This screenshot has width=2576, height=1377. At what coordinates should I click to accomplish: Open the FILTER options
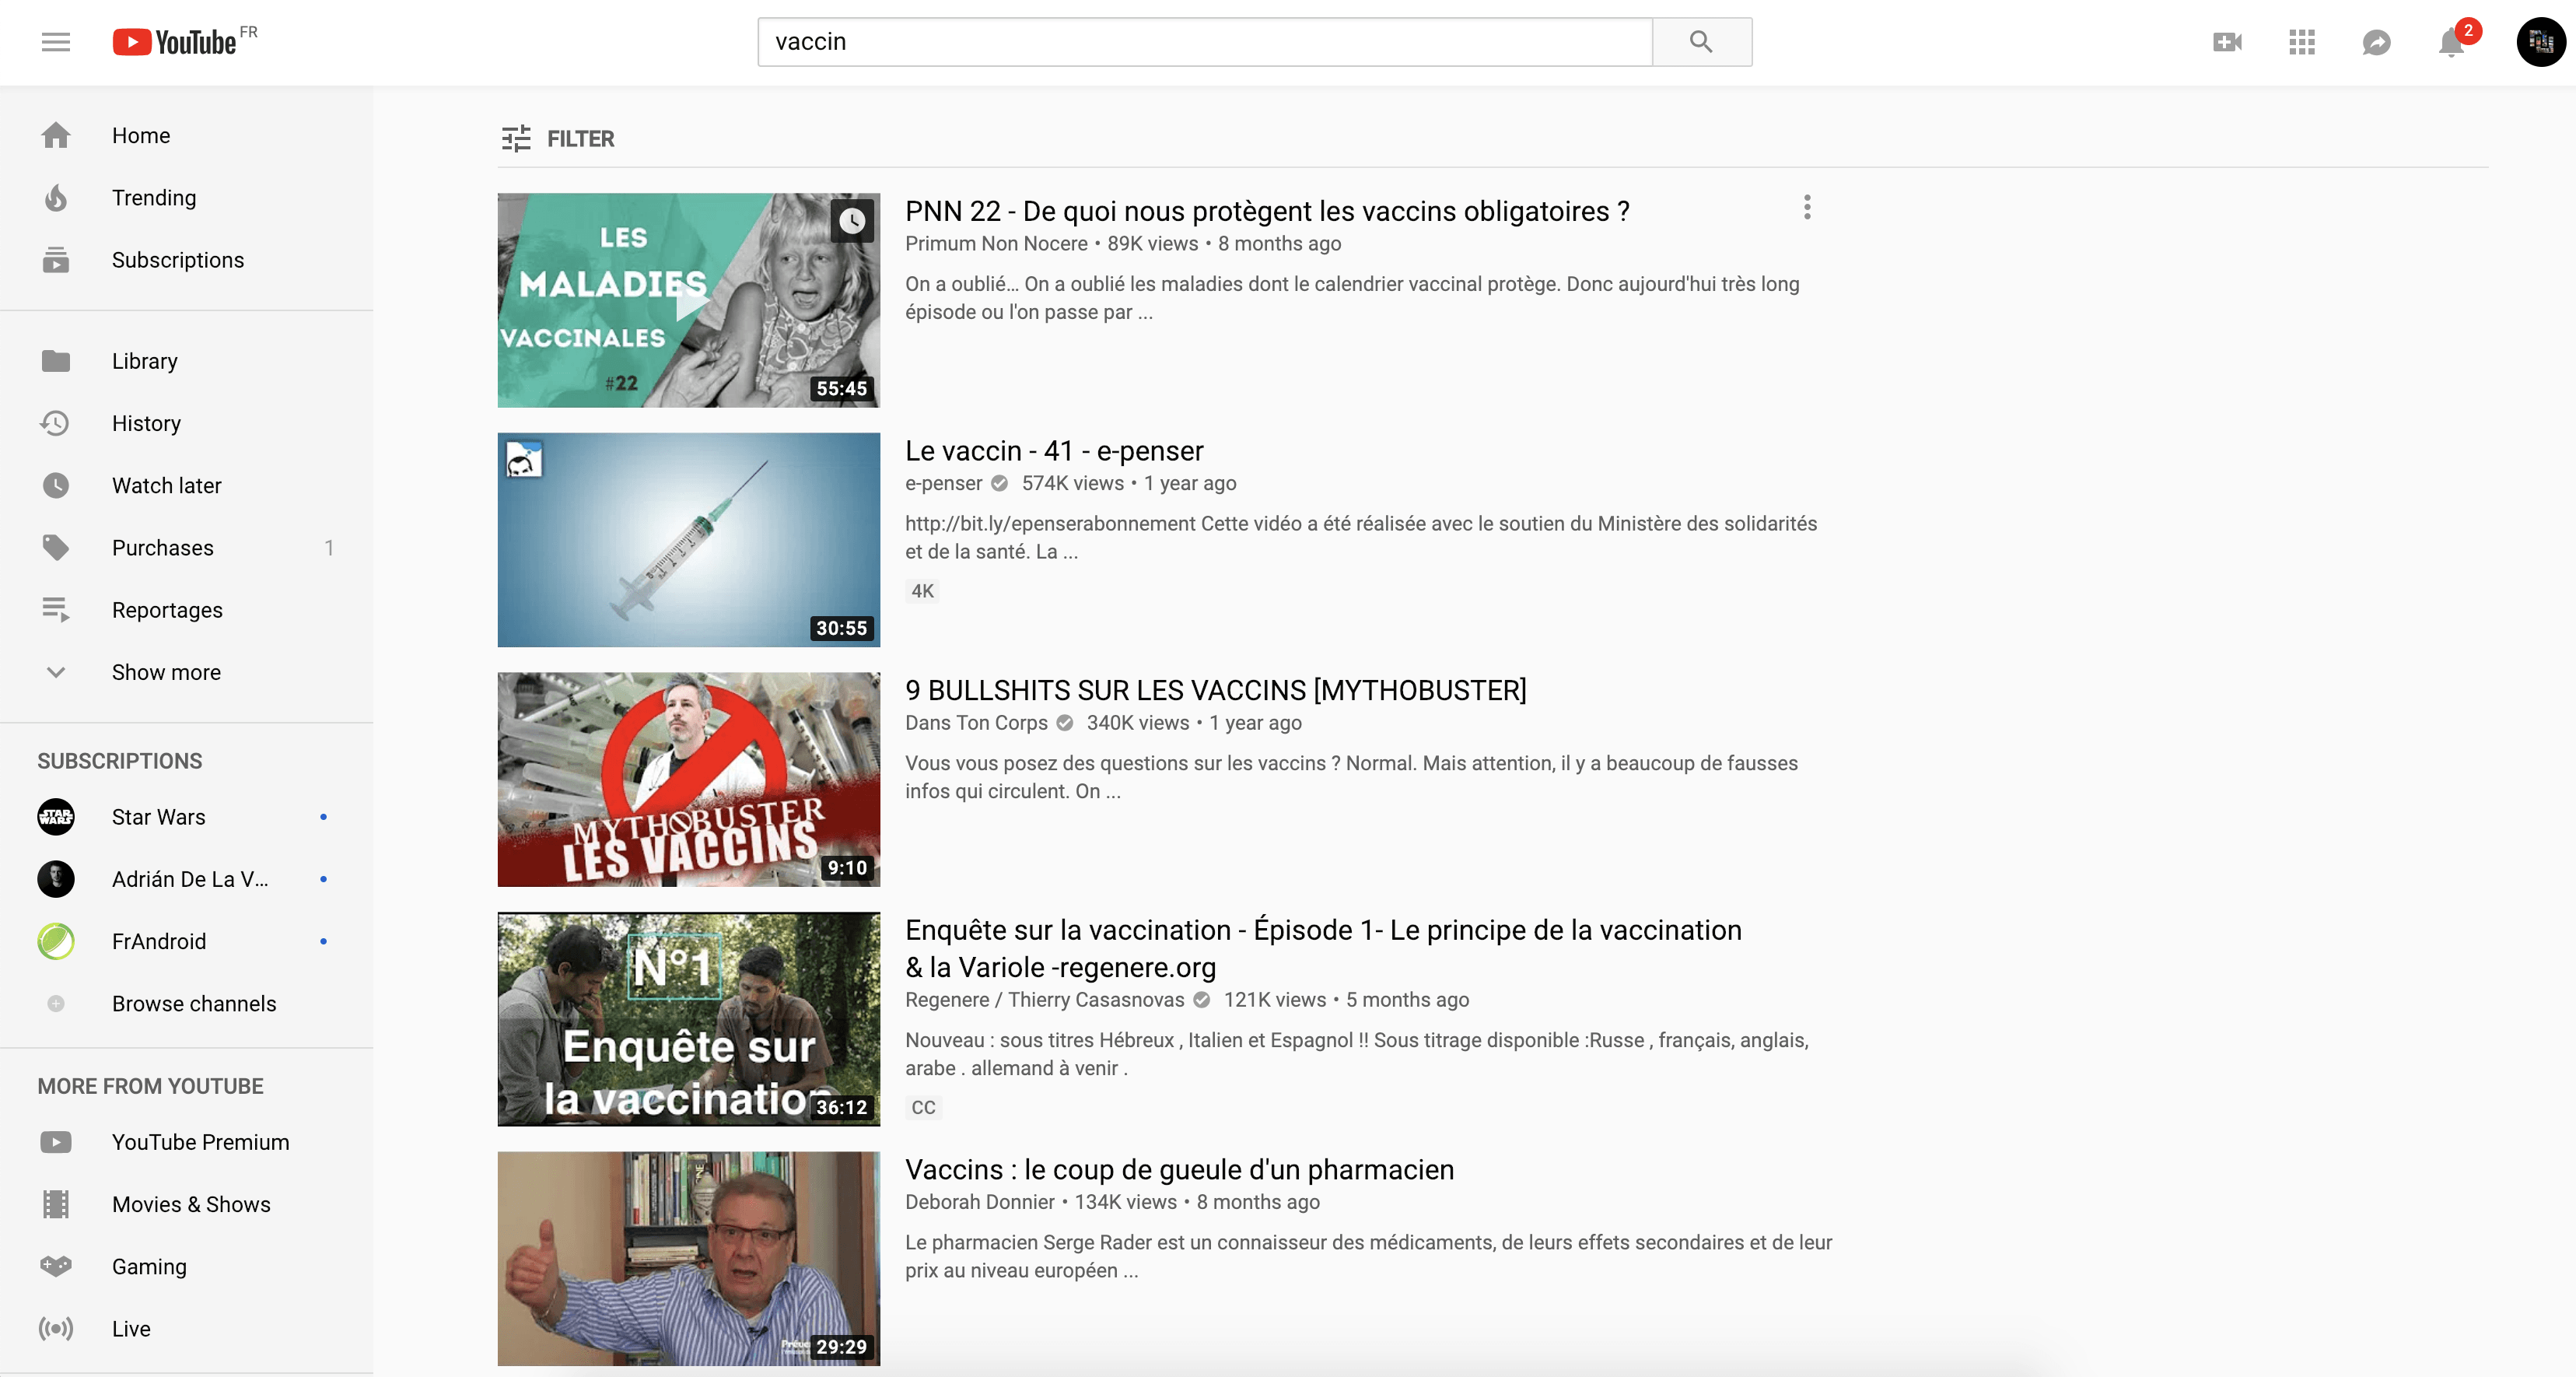tap(557, 138)
